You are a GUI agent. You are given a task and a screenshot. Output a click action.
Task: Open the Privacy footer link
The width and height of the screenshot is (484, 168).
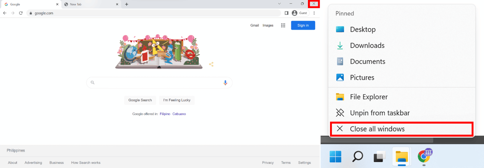coord(268,163)
